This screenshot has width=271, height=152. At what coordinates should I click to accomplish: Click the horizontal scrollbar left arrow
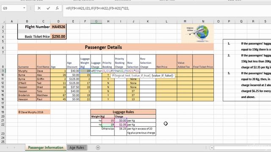[212, 148]
